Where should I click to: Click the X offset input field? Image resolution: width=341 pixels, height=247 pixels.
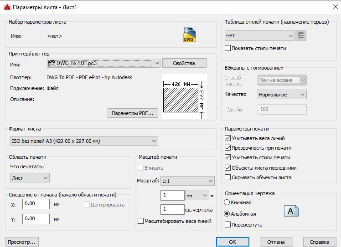click(36, 204)
